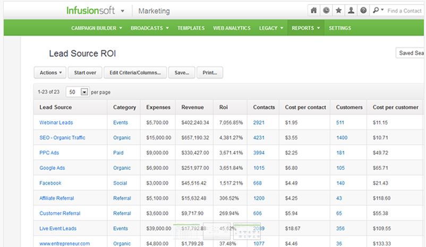Open the Social category link

click(x=120, y=183)
